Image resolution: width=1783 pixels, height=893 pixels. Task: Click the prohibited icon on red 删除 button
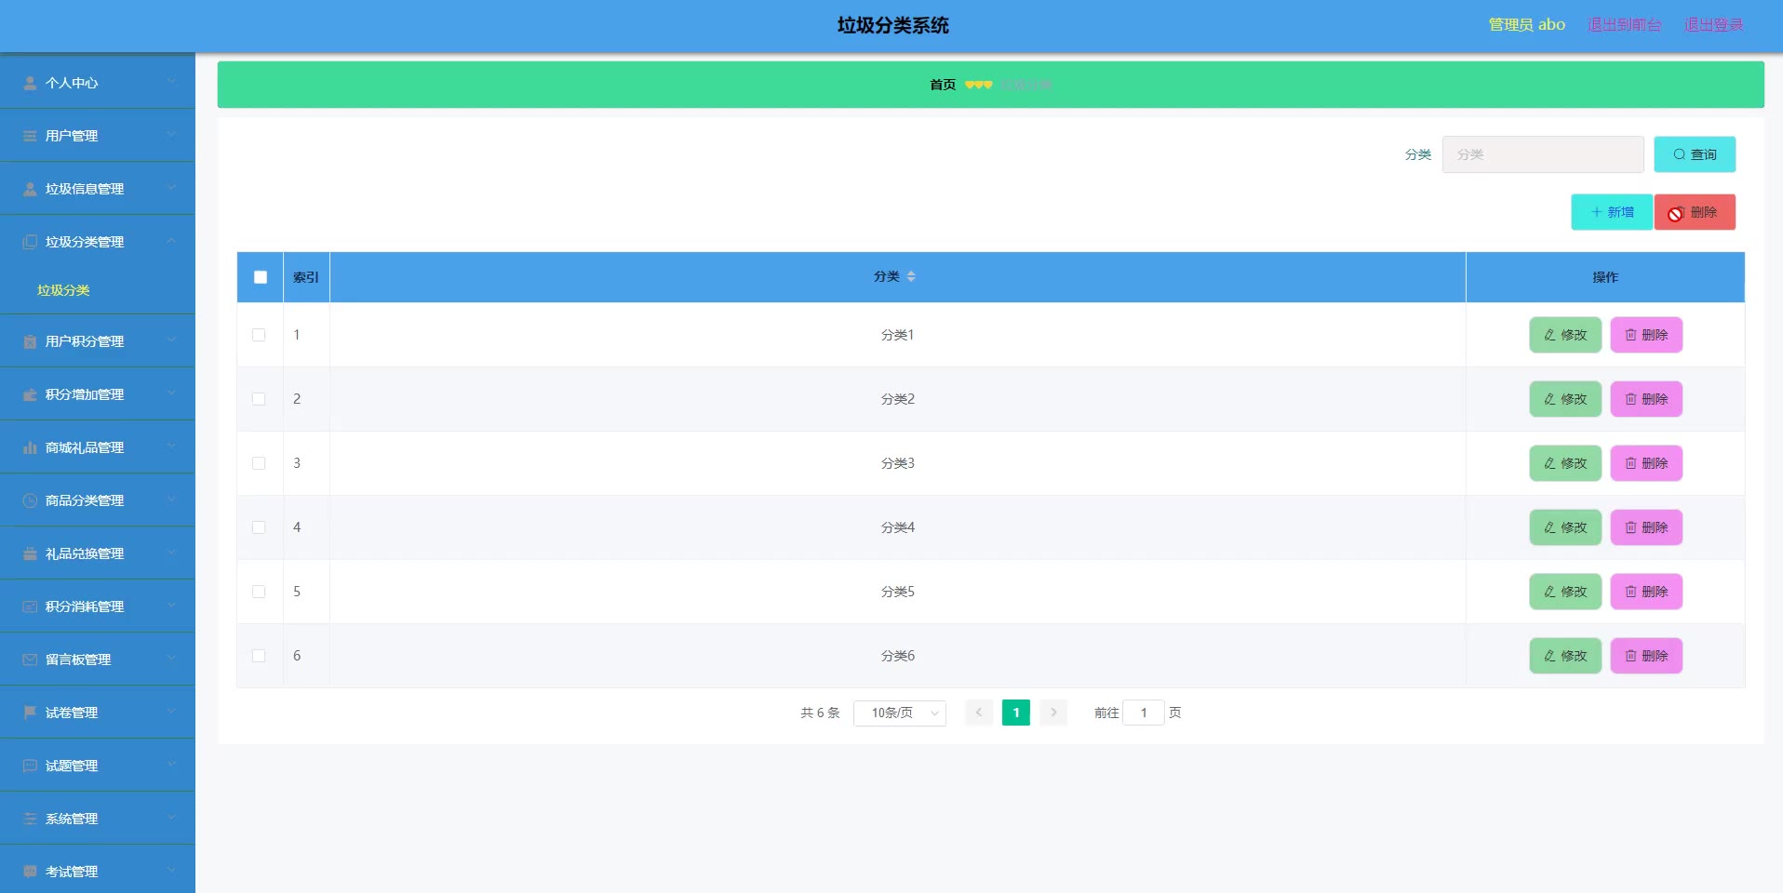[1676, 214]
